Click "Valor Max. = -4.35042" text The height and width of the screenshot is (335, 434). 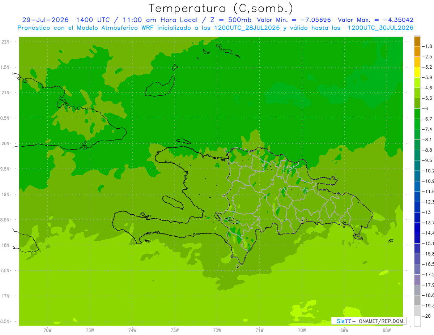(x=376, y=20)
